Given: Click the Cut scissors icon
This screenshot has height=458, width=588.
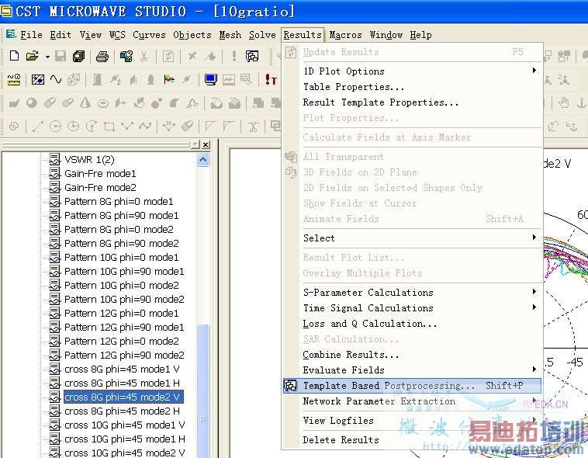Looking at the screenshot, I should point(144,57).
